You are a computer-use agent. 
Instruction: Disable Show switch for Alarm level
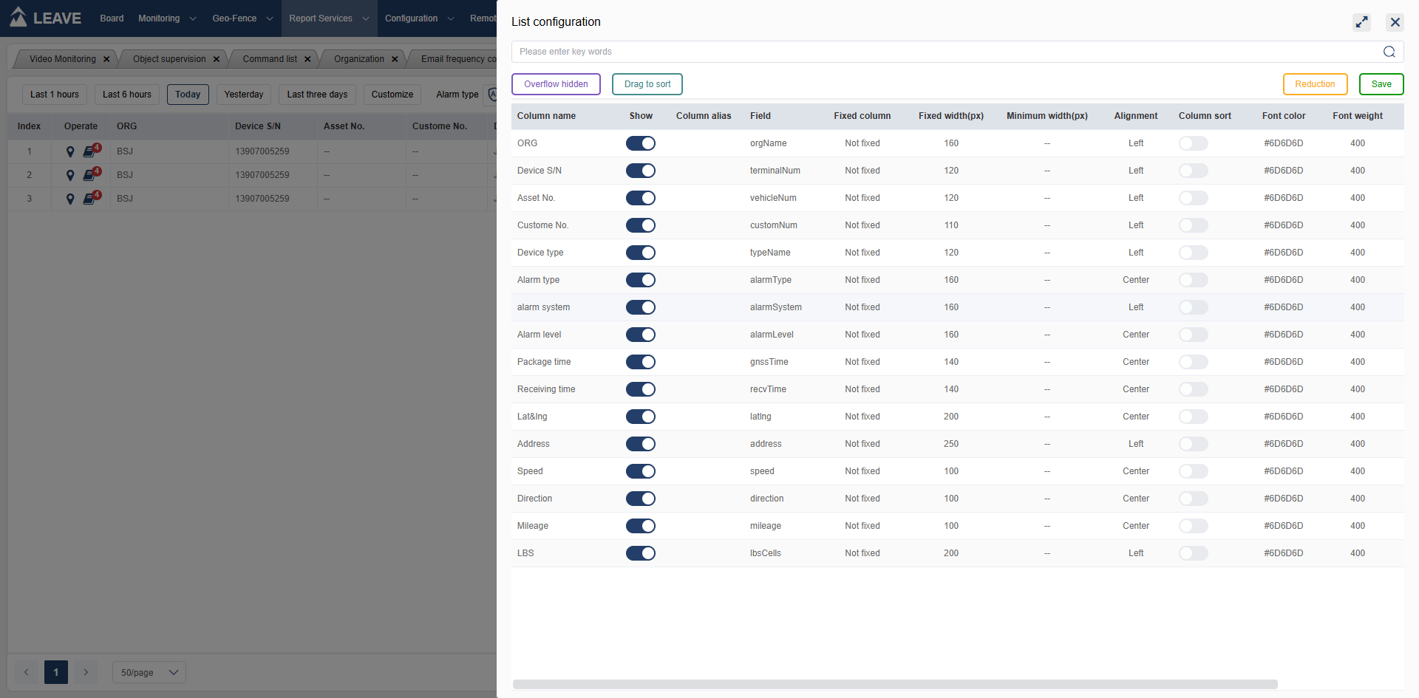click(640, 335)
